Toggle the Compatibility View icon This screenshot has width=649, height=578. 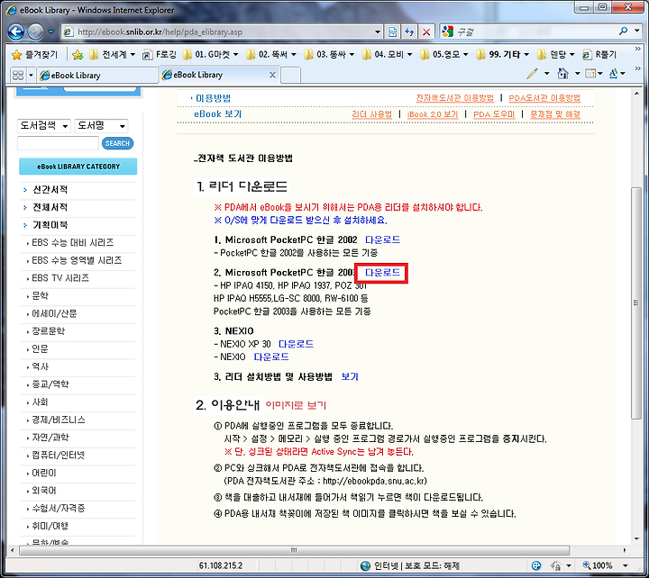pos(392,32)
